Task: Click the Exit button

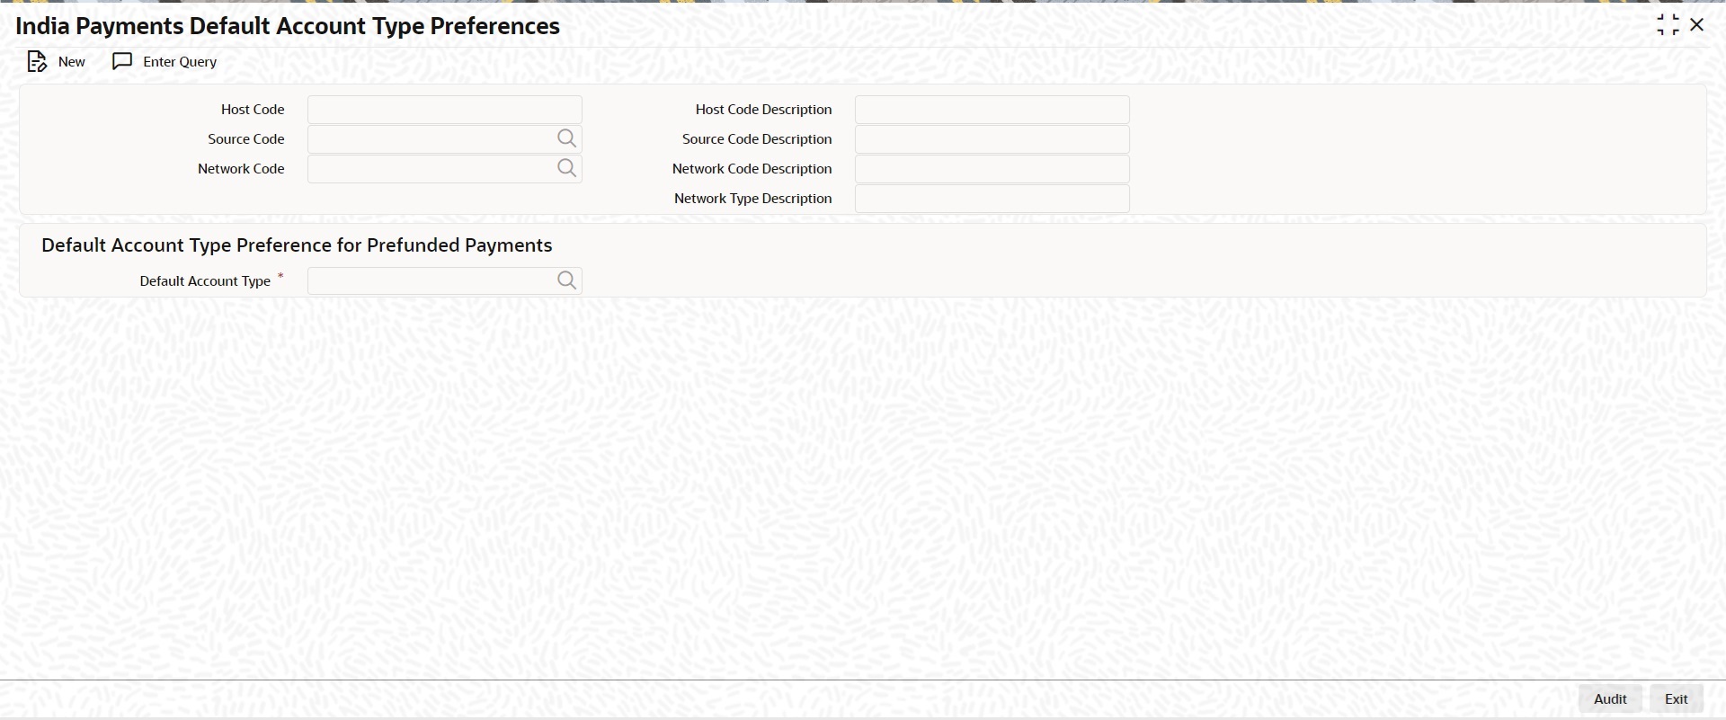Action: pos(1677,698)
